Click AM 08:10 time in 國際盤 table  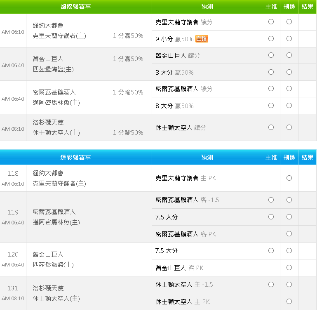pos(13,129)
